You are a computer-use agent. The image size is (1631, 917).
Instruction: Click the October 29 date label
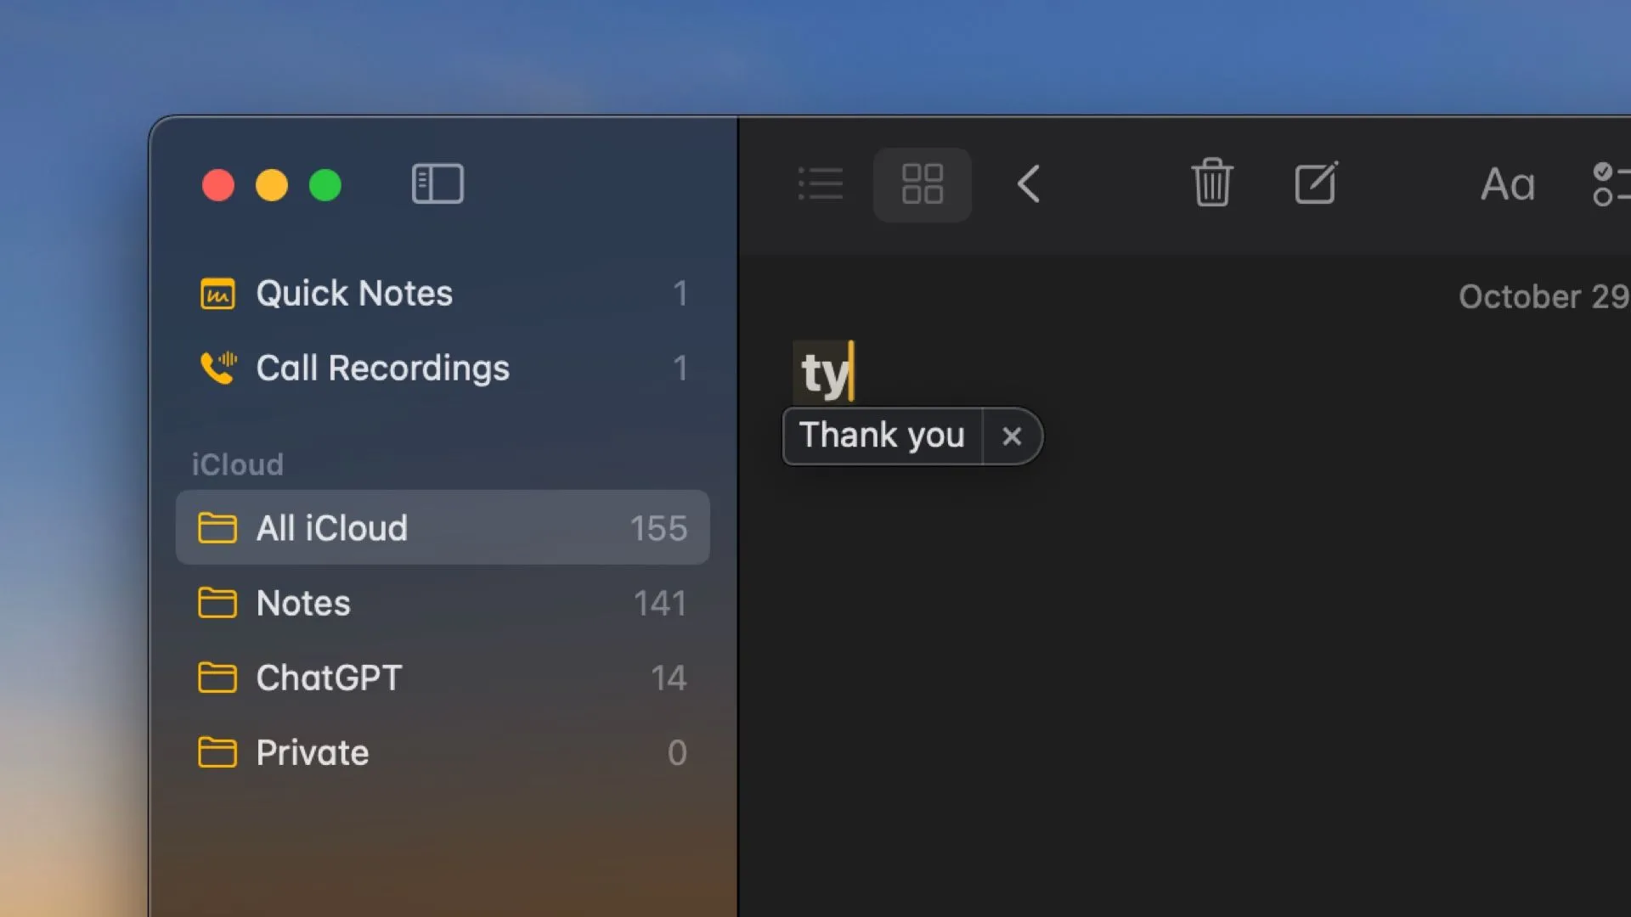point(1544,296)
